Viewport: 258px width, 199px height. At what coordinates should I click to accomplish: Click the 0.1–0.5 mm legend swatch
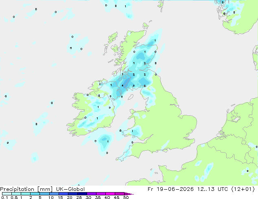coord(7,194)
